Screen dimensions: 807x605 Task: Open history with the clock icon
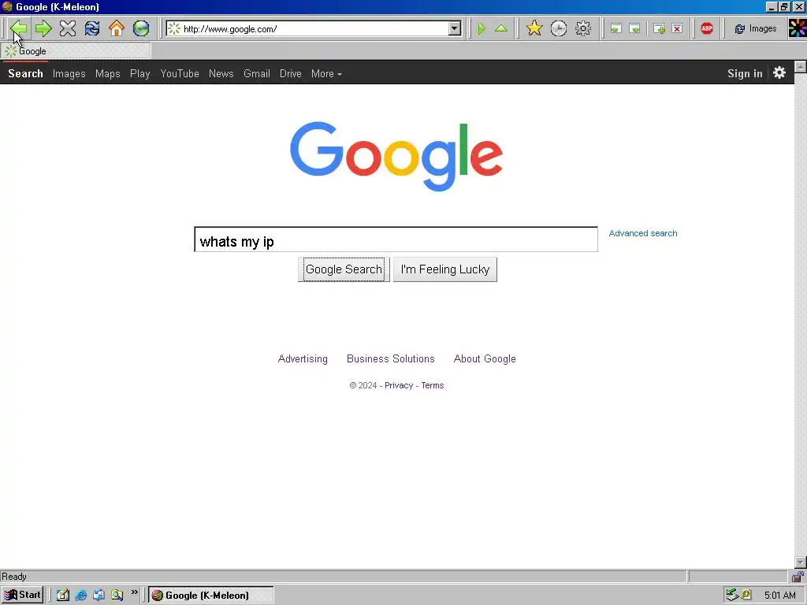point(559,28)
